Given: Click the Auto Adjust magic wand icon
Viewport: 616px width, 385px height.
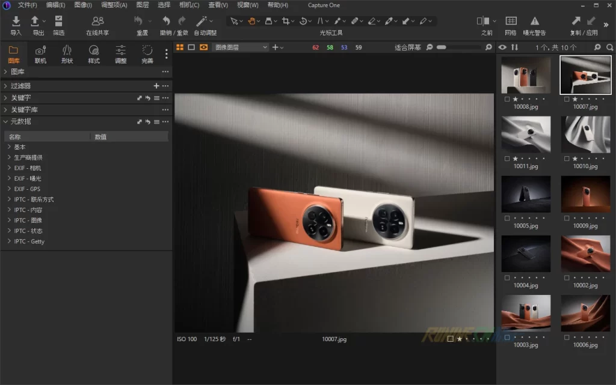Looking at the screenshot, I should tap(202, 21).
